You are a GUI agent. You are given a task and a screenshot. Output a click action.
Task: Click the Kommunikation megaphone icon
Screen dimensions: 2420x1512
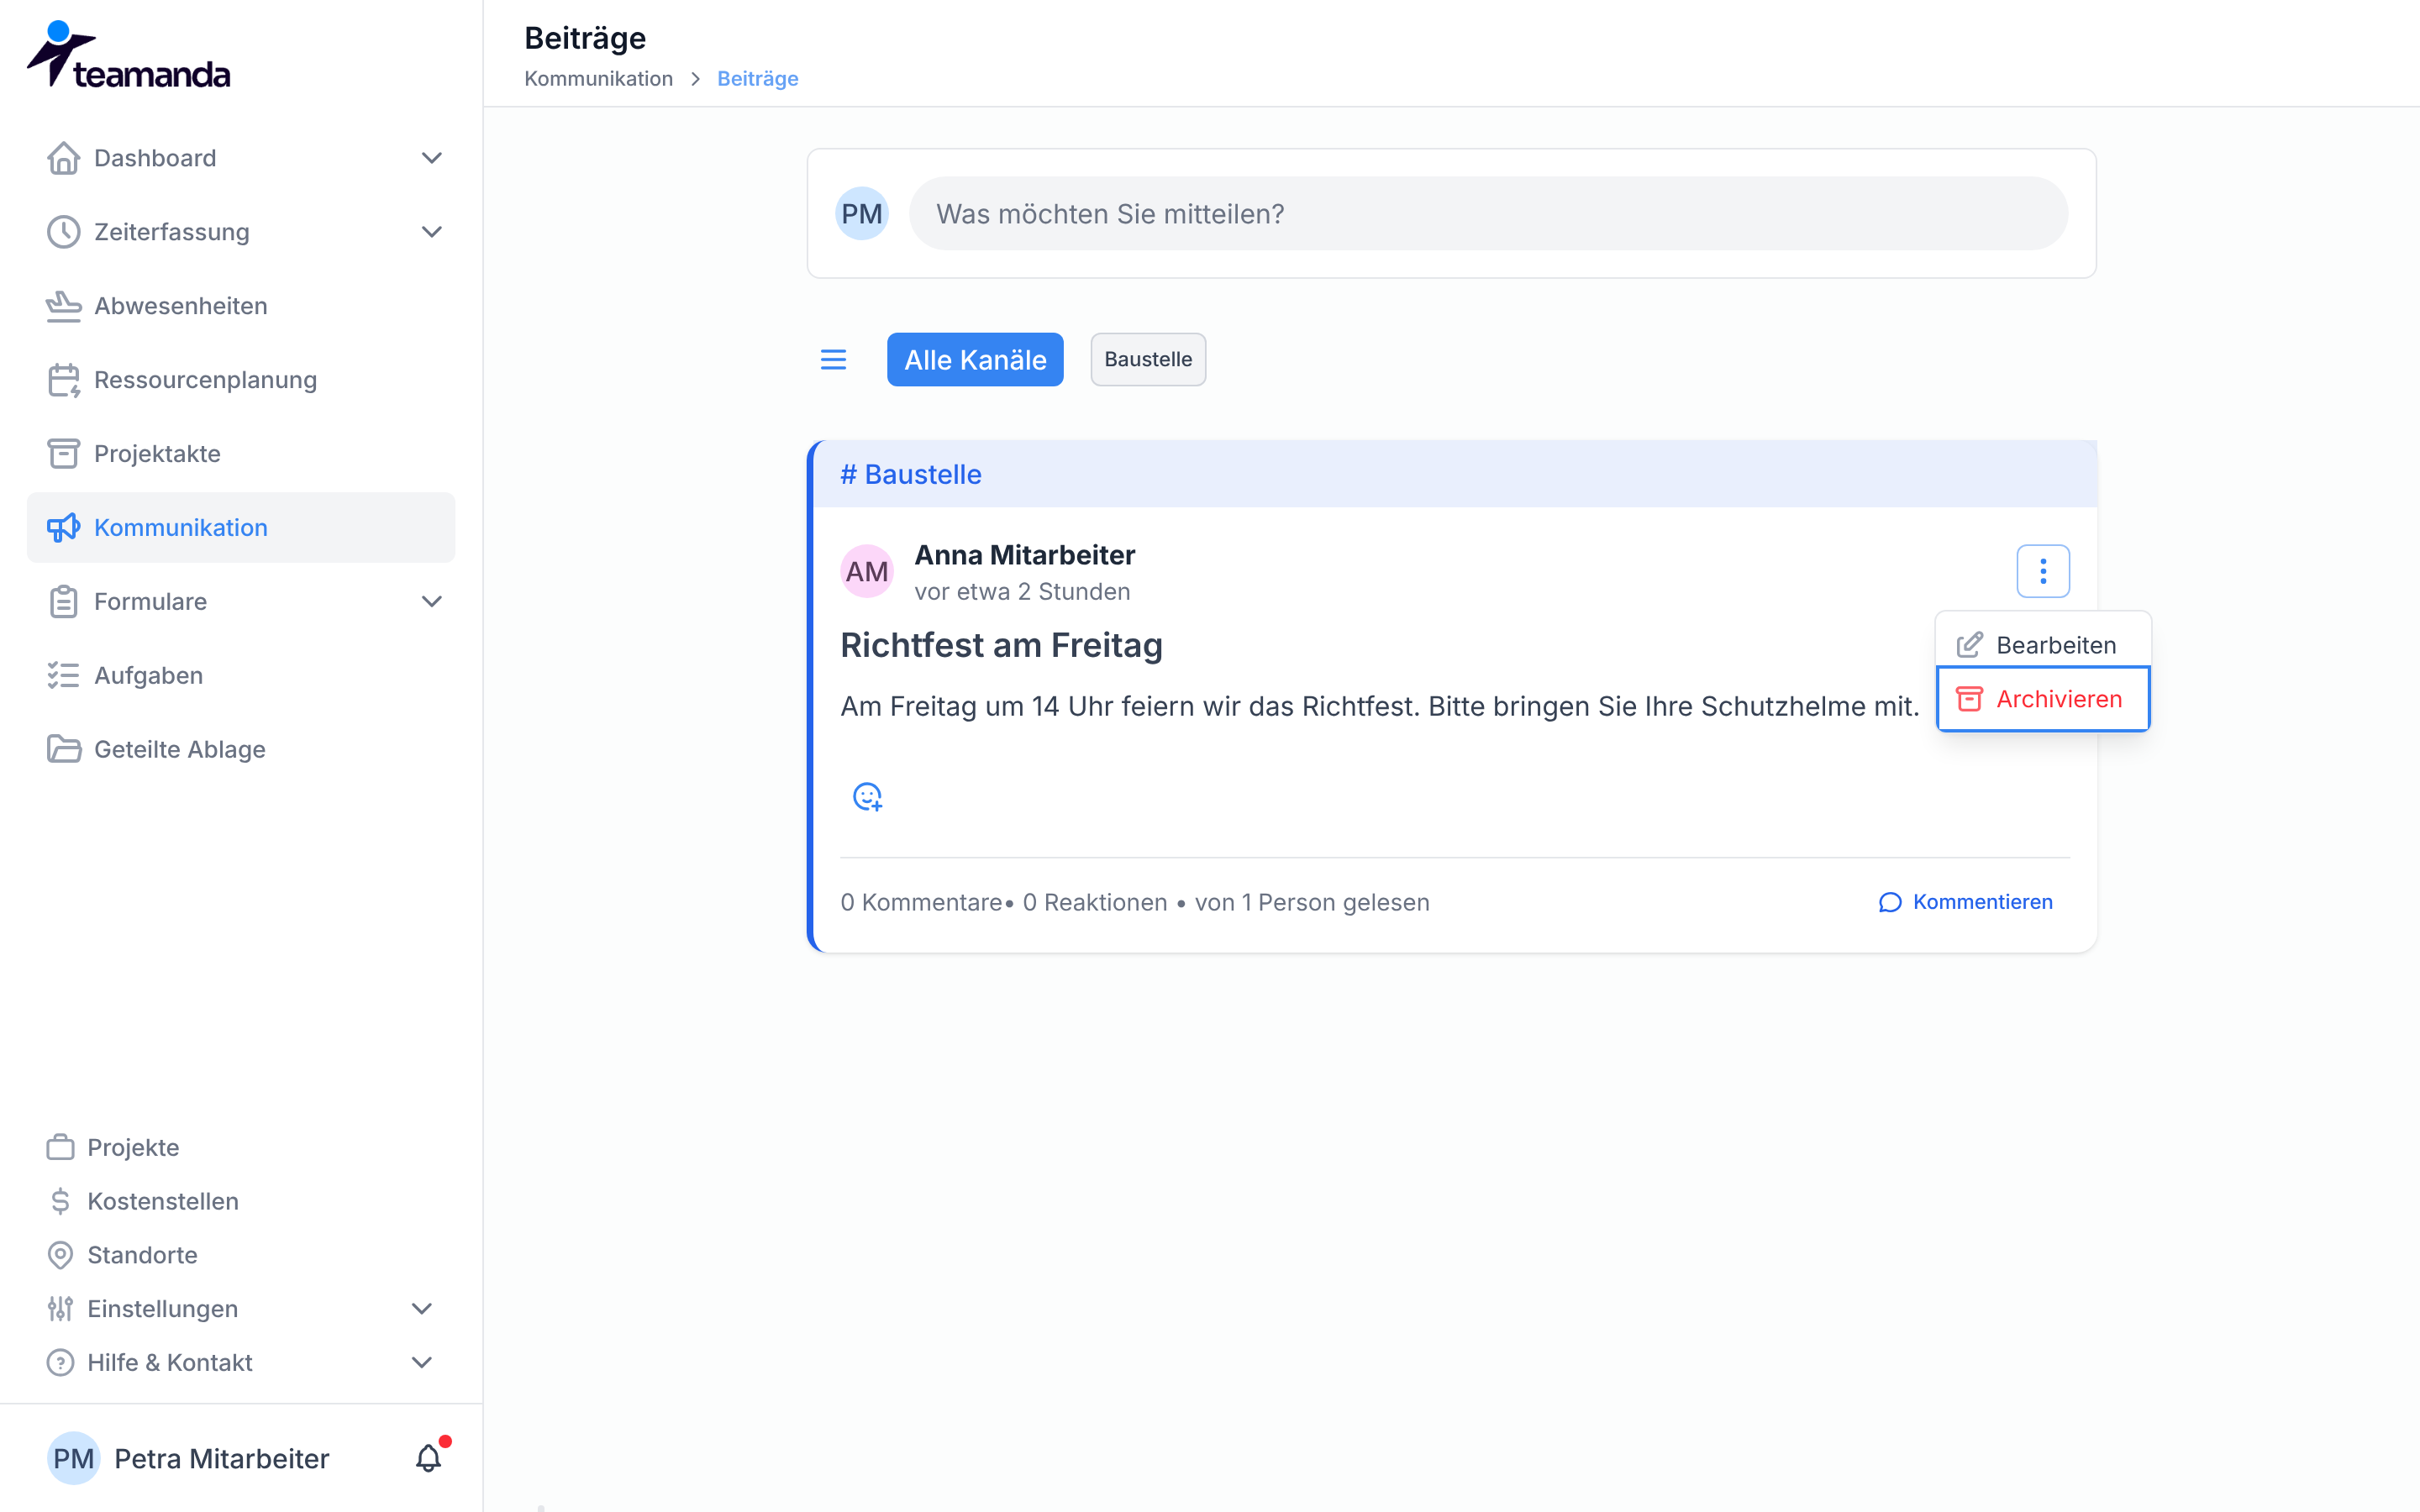pos(63,528)
